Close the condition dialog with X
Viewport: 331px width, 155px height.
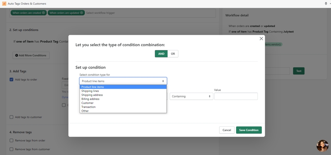tap(261, 38)
